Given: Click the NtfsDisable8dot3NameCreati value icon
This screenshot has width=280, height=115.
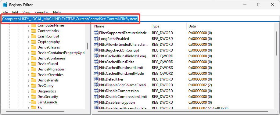Looking at the screenshot, I should [96, 85].
